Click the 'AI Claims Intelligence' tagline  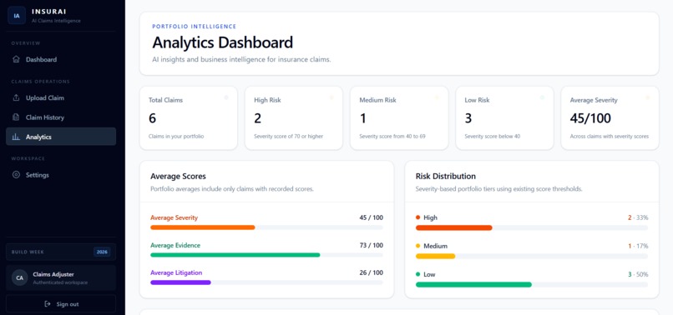pos(56,21)
